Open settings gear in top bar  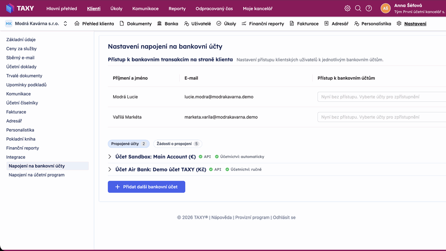(347, 8)
